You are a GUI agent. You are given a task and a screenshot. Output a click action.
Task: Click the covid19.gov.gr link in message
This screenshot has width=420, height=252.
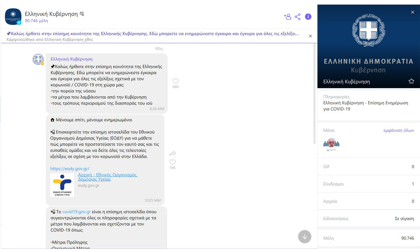(77, 212)
